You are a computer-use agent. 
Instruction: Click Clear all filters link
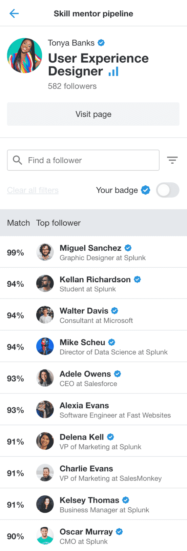(33, 190)
